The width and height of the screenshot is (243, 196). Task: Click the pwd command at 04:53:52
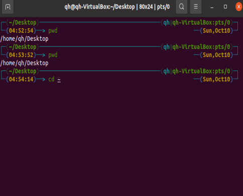53,55
